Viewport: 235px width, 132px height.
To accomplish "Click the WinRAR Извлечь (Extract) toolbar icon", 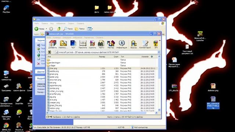I will [63, 44].
